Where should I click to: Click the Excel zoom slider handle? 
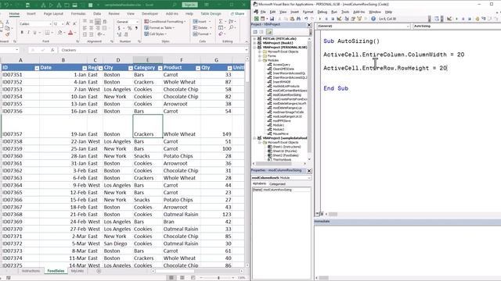click(218, 278)
